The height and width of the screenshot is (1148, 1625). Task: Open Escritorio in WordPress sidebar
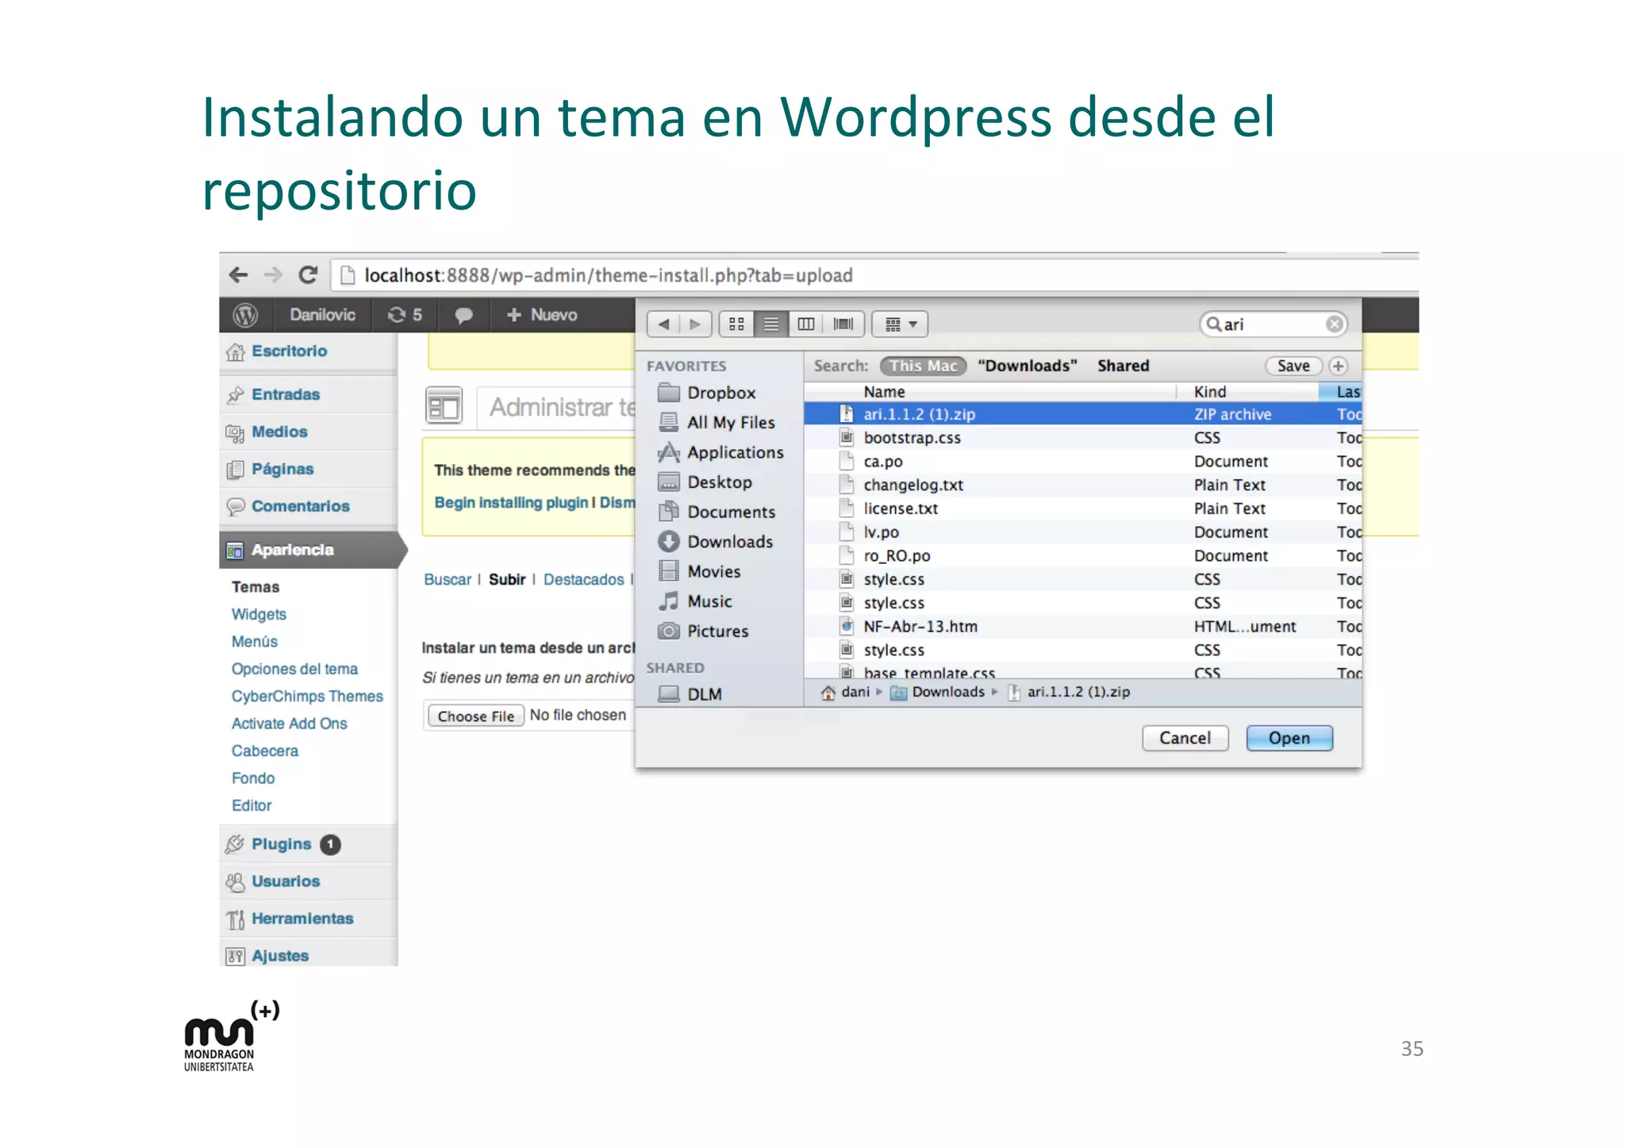click(309, 351)
